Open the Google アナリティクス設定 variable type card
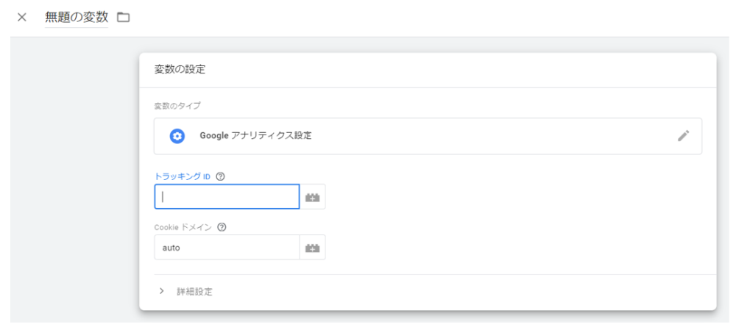This screenshot has height=330, width=736. (x=428, y=136)
